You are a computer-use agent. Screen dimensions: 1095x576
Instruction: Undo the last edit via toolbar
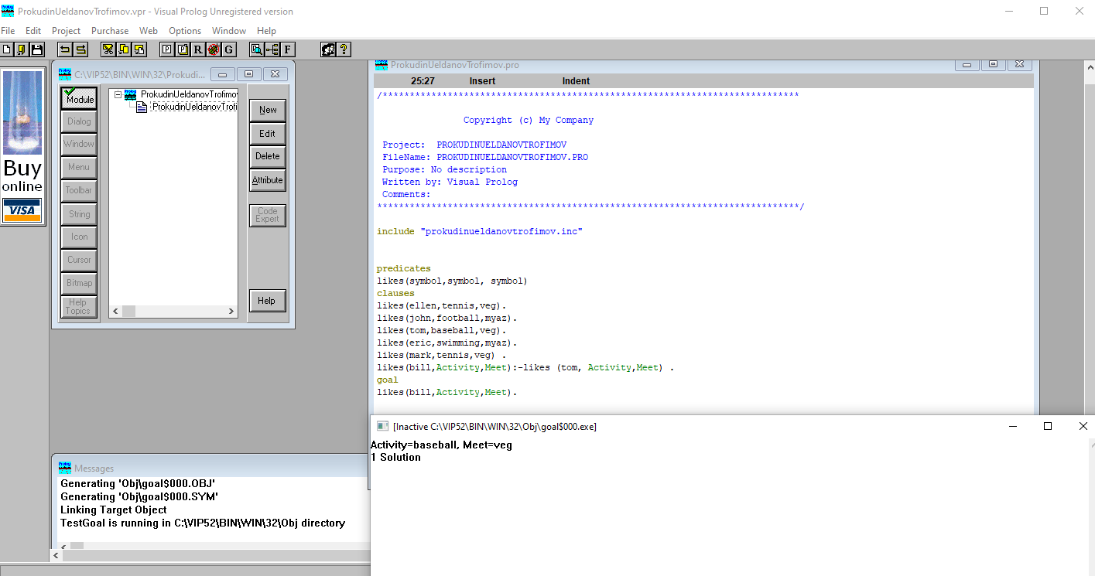click(65, 49)
